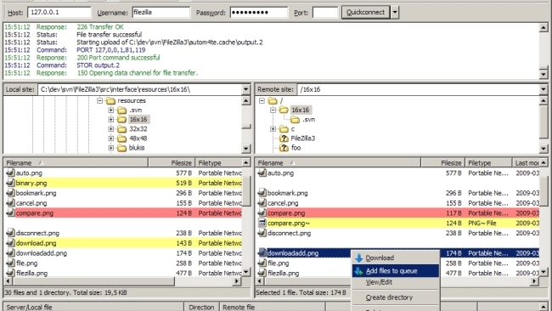
Task: Click the local disconnect.png file icon
Action: tap(10, 233)
